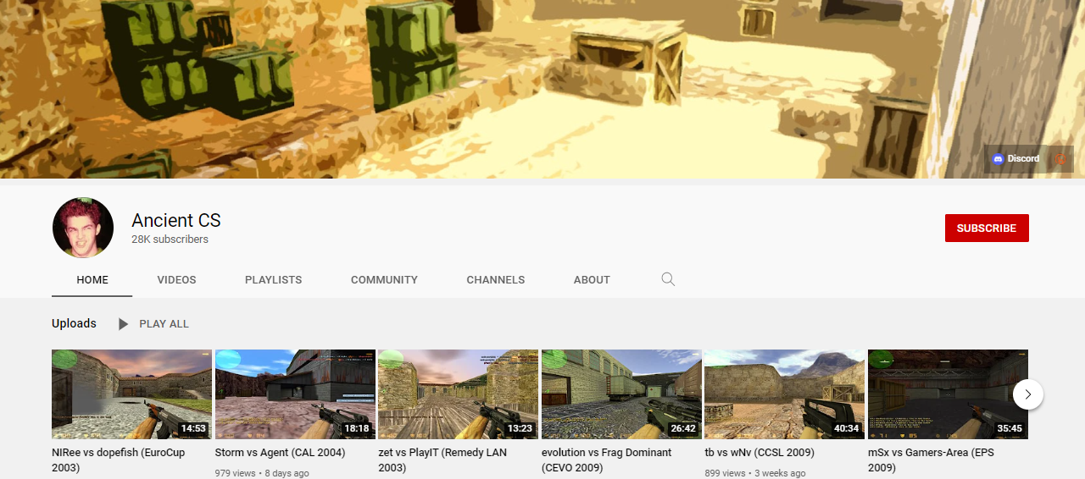Click the 14:53 duration badge
The height and width of the screenshot is (479, 1085).
[x=193, y=428]
